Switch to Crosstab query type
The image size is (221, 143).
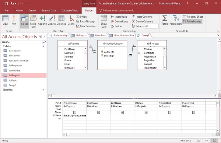[61, 20]
